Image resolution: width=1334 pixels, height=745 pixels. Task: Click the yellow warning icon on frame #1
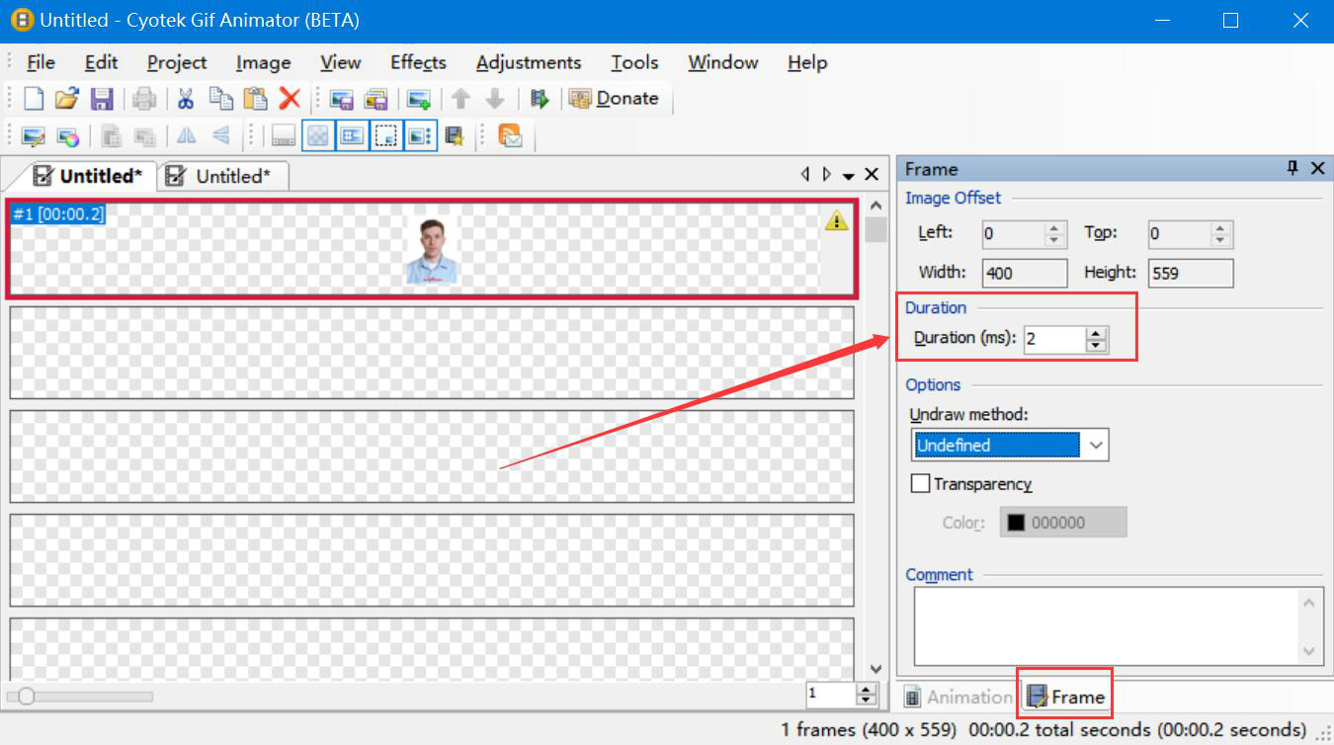pyautogui.click(x=836, y=220)
